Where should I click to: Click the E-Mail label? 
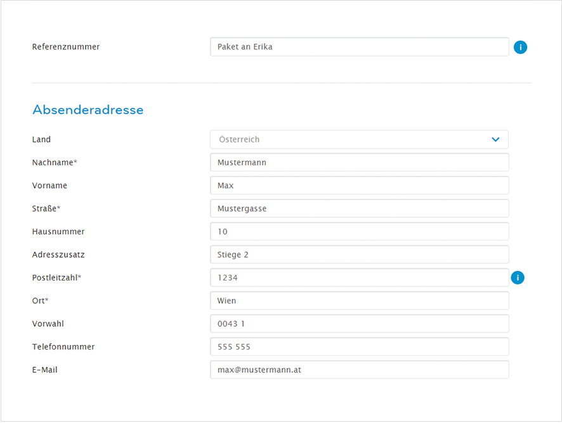click(x=45, y=370)
